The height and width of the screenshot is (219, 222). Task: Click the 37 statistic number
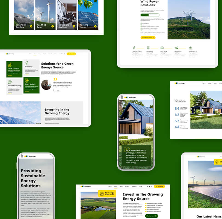[177, 121]
